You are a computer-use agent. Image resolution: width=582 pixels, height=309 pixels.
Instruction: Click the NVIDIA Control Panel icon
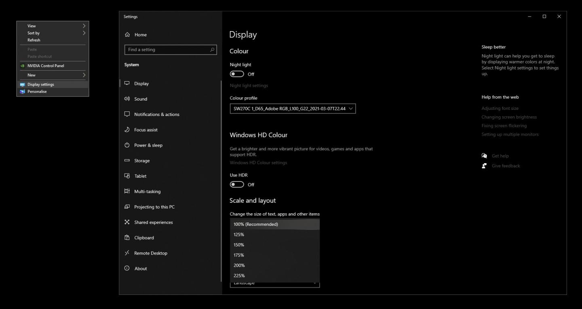23,66
